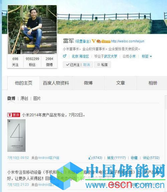Open the 相册 album tab
The image size is (167, 192).
point(153,83)
